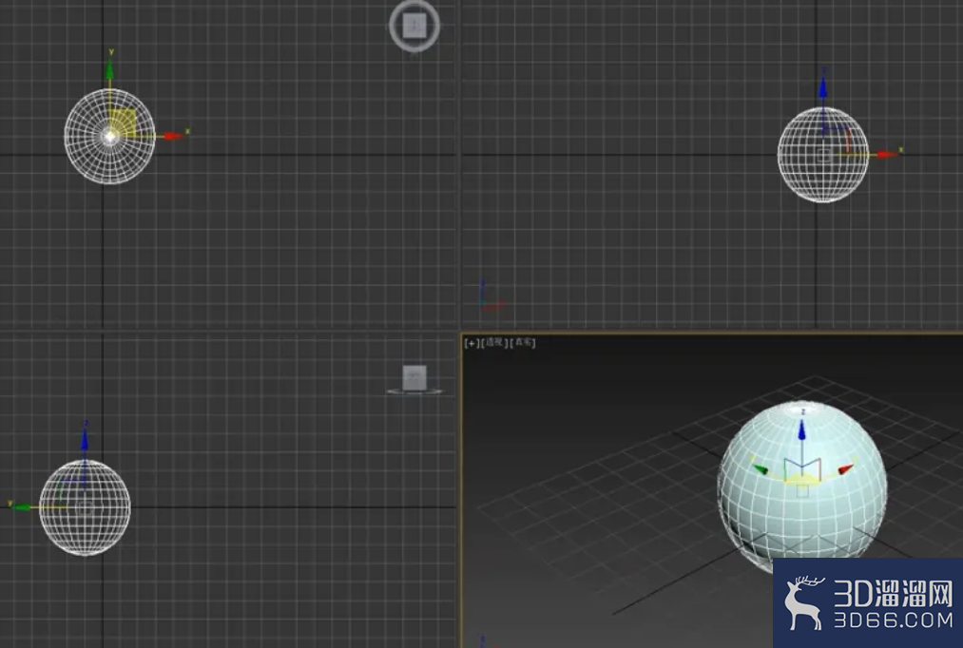Click the ViewCube in the left viewport

[x=414, y=378]
